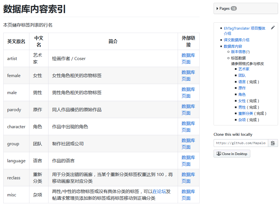Click the 男性角色相关的恋物标签 cell
This screenshot has height=205, width=280.
point(113,93)
